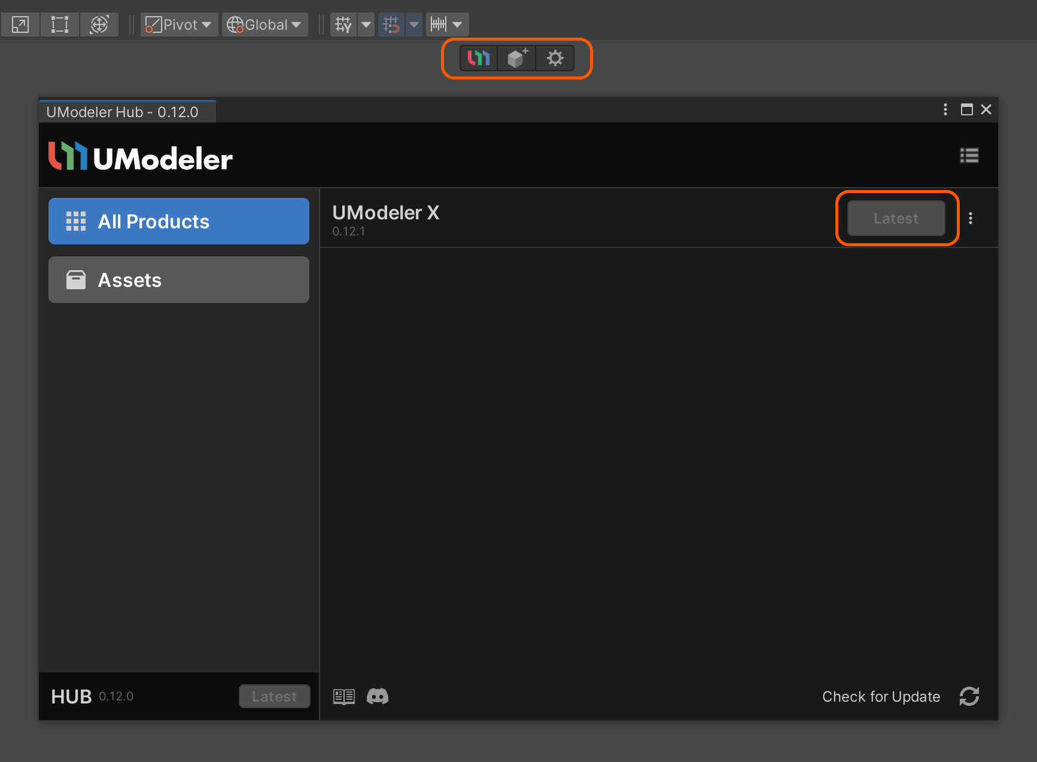Expand the snap increment settings dropdown
Viewport: 1037px width, 762px height.
[x=457, y=25]
